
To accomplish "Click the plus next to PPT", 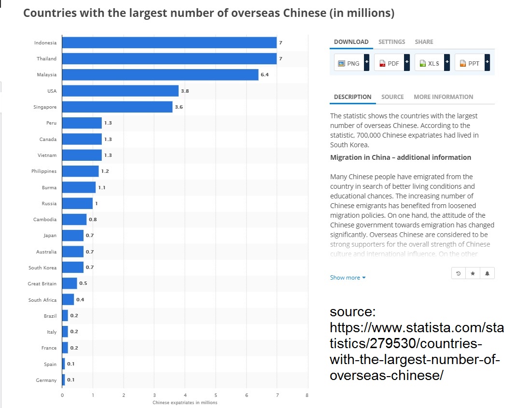I will pyautogui.click(x=487, y=63).
